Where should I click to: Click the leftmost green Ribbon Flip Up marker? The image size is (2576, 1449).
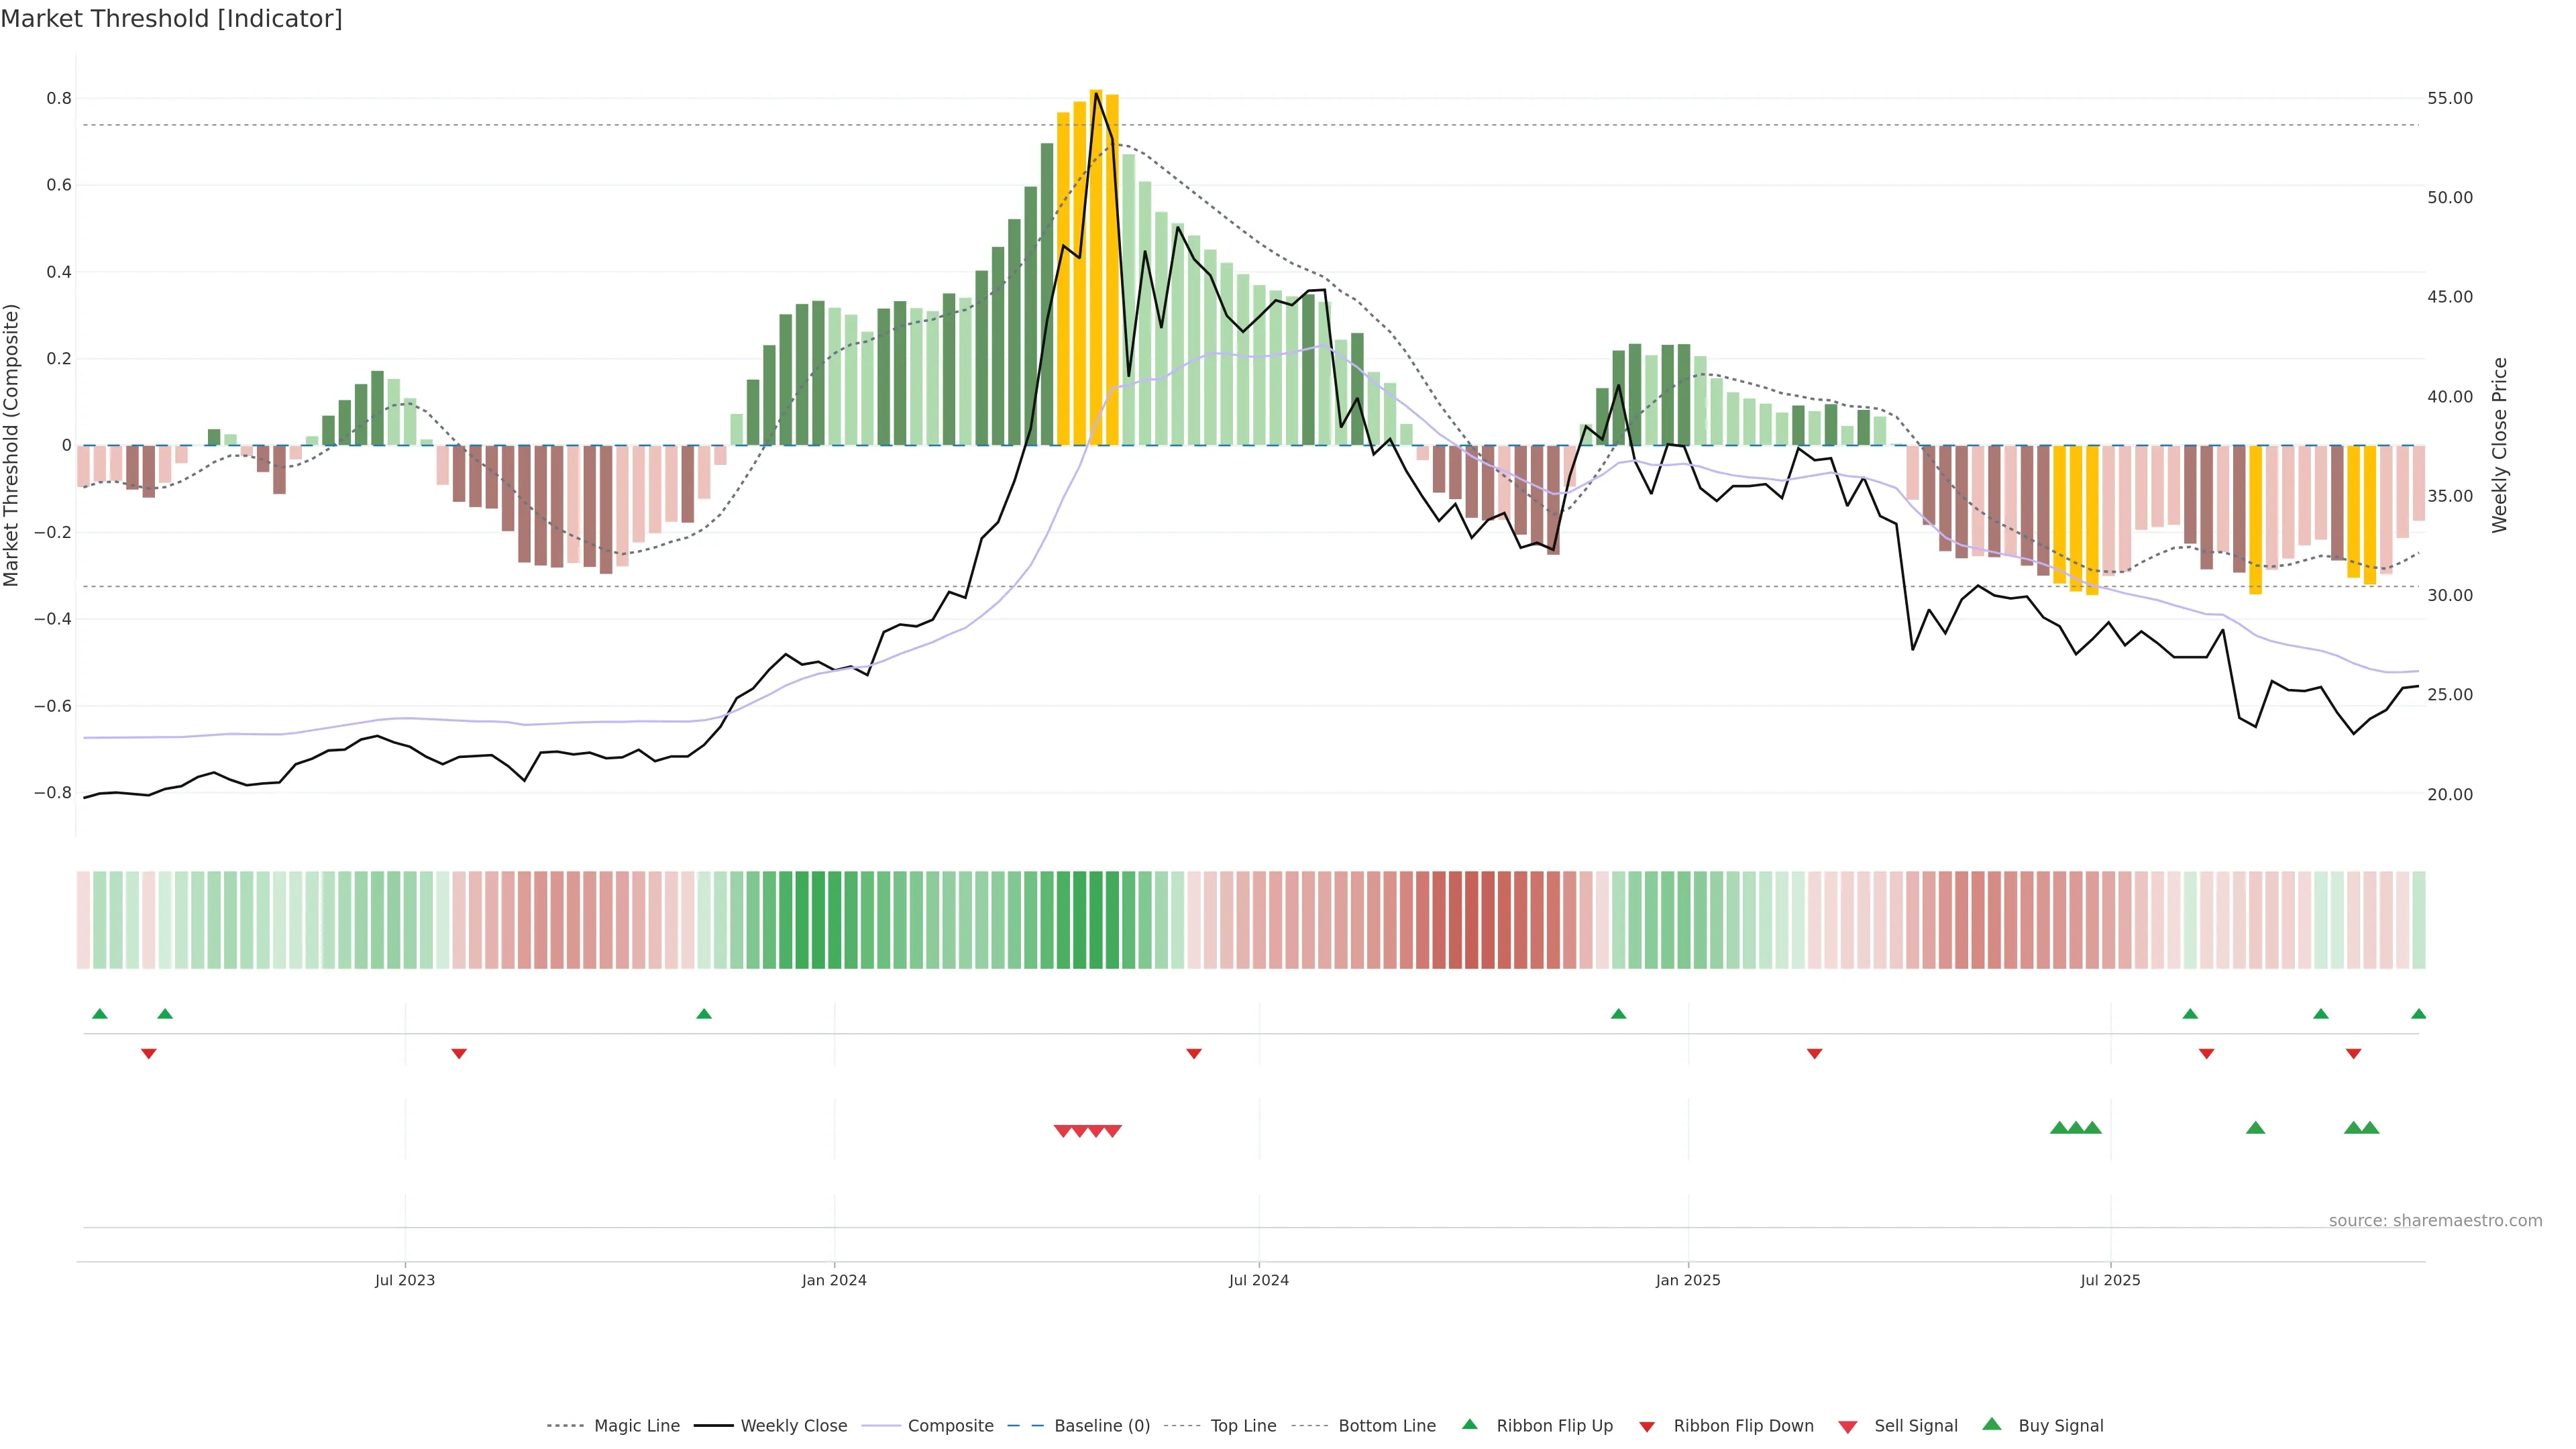tap(100, 1014)
